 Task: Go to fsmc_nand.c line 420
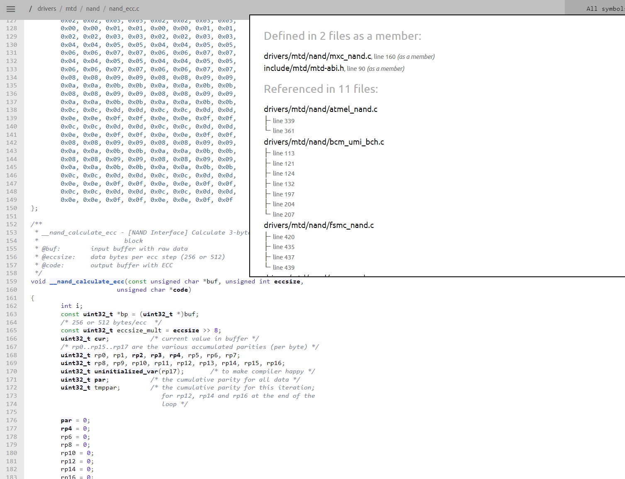click(284, 237)
